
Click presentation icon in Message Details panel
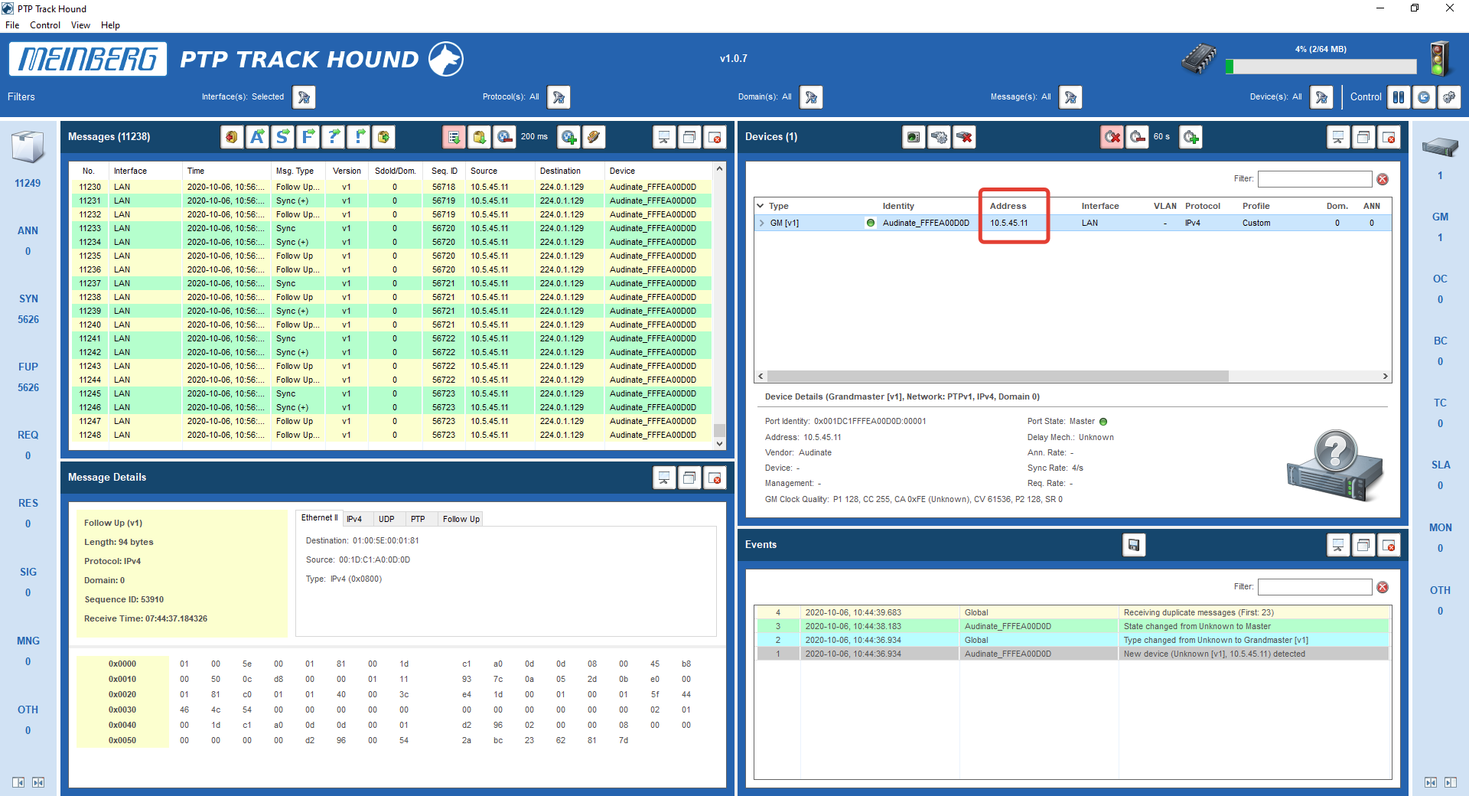coord(664,478)
